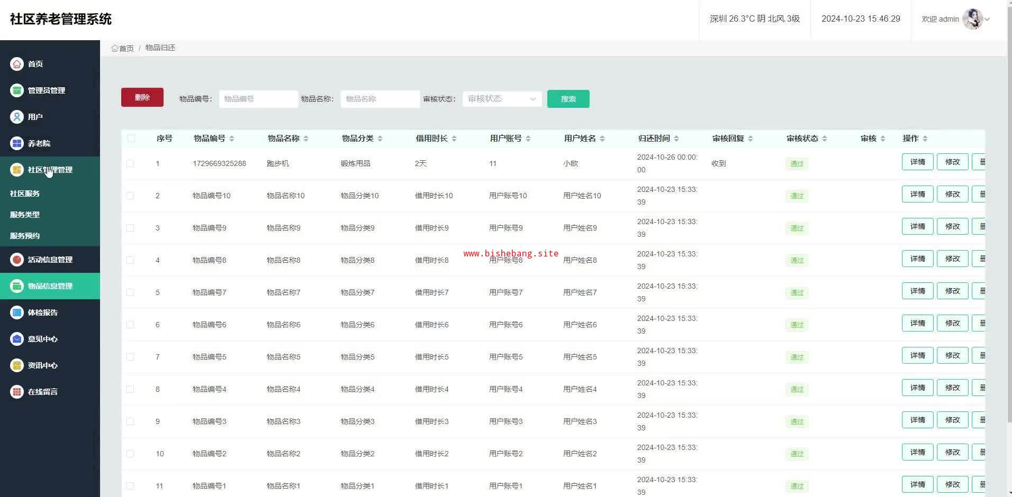Viewport: 1012px width, 497px height.
Task: Click the 用户 person icon in sidebar
Action: 17,117
